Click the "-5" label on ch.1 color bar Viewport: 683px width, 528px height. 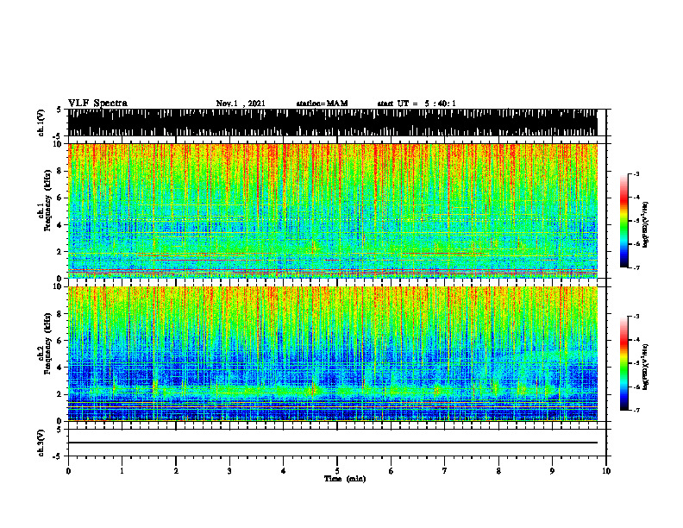click(x=636, y=221)
